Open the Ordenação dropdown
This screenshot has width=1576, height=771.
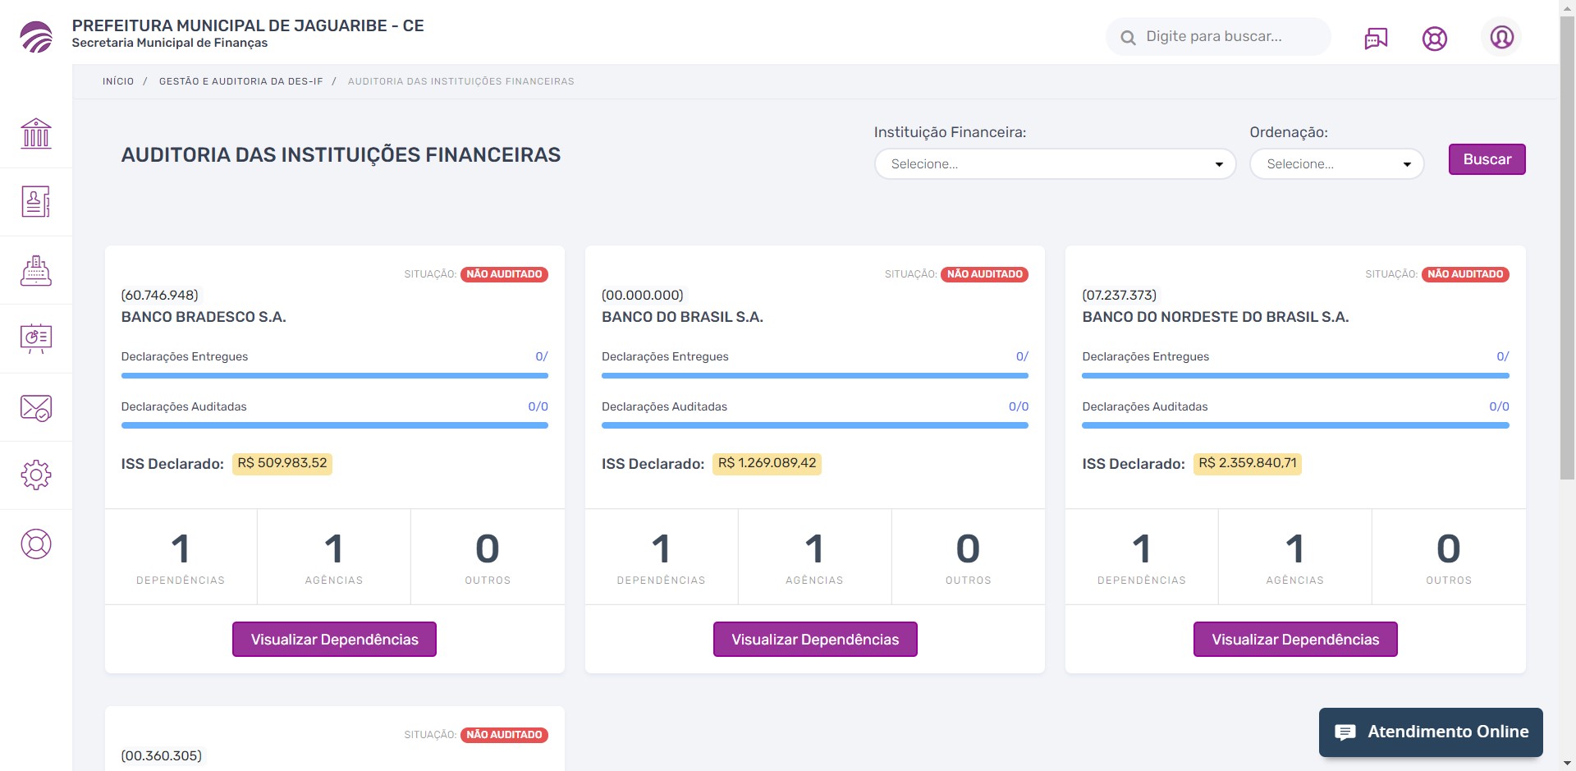(1336, 164)
